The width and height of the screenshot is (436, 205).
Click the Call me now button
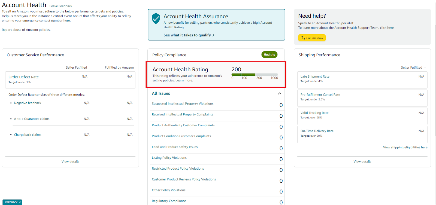pyautogui.click(x=312, y=38)
